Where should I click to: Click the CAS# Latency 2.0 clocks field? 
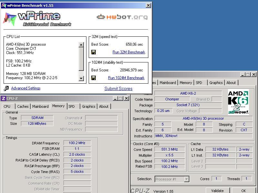click(77, 154)
